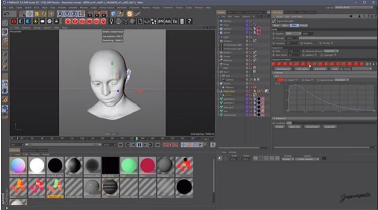Toggle the Highlight checkbox
This screenshot has width=378, height=210.
click(336, 55)
